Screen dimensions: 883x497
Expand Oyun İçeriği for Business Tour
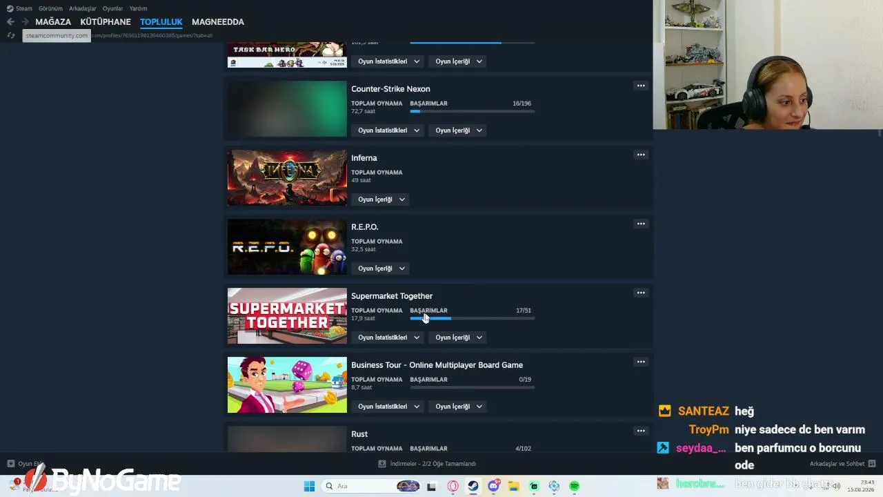[459, 407]
